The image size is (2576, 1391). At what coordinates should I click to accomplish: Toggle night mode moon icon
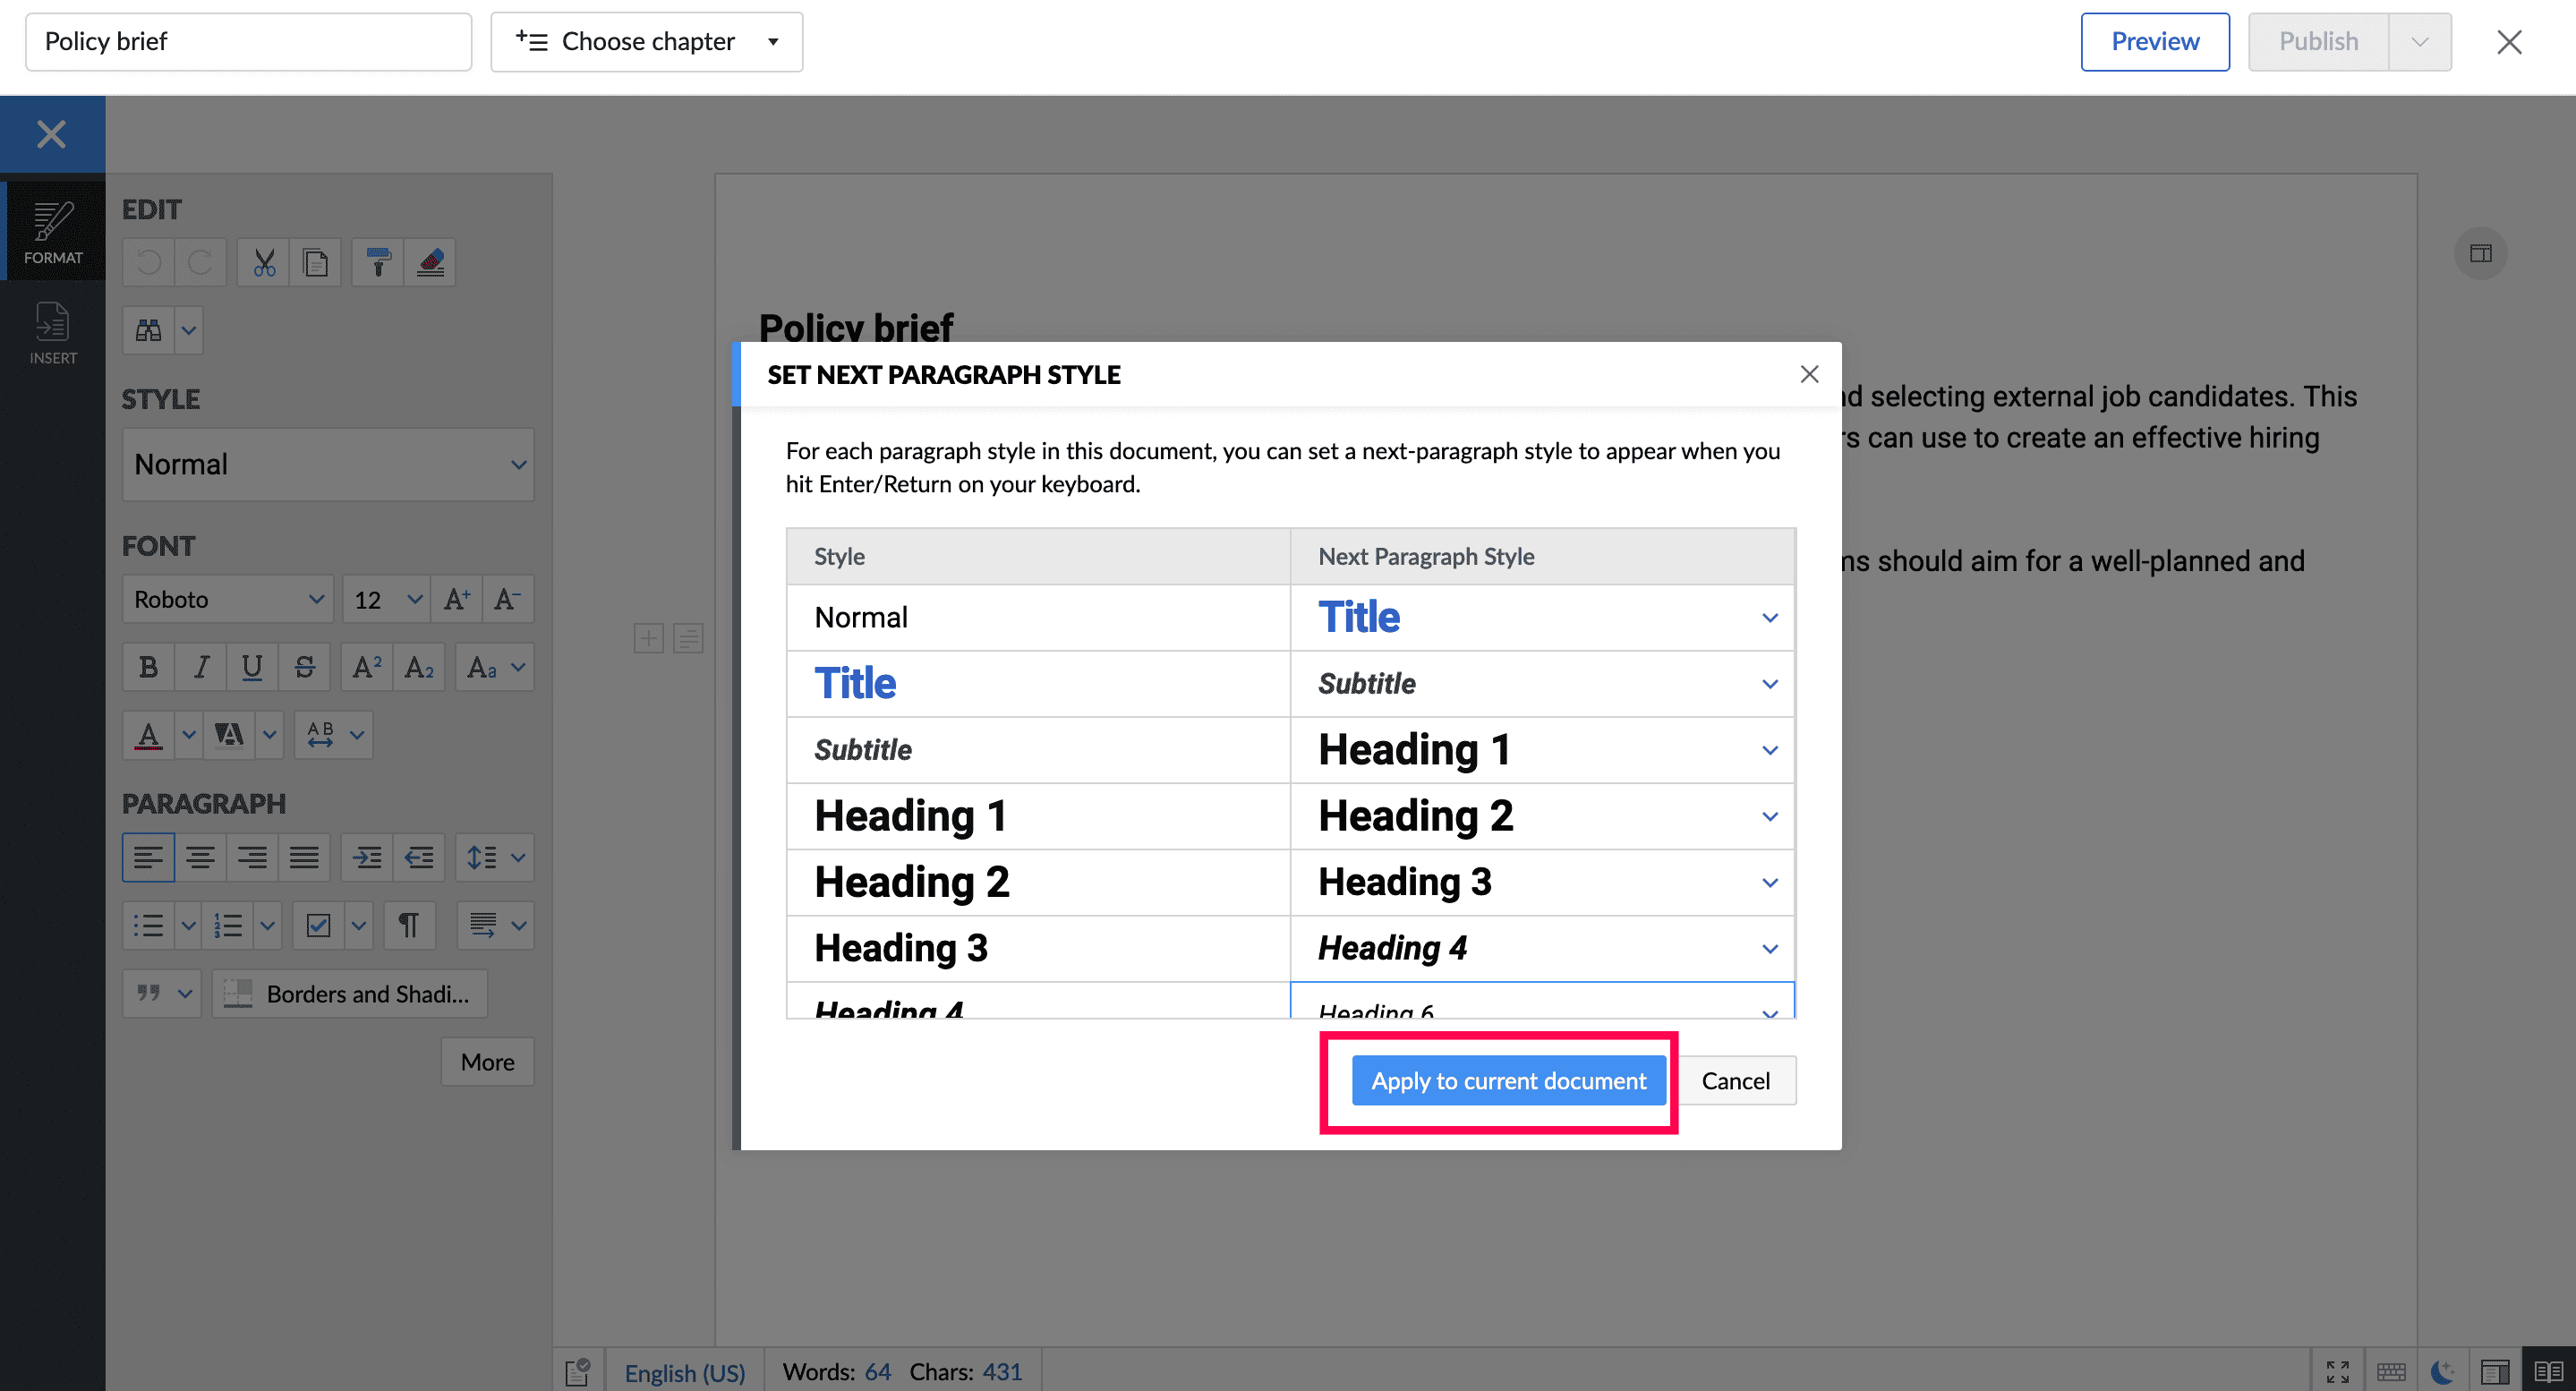coord(2442,1371)
